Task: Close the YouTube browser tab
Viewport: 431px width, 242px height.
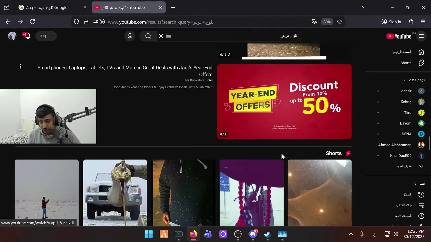Action: tap(160, 7)
